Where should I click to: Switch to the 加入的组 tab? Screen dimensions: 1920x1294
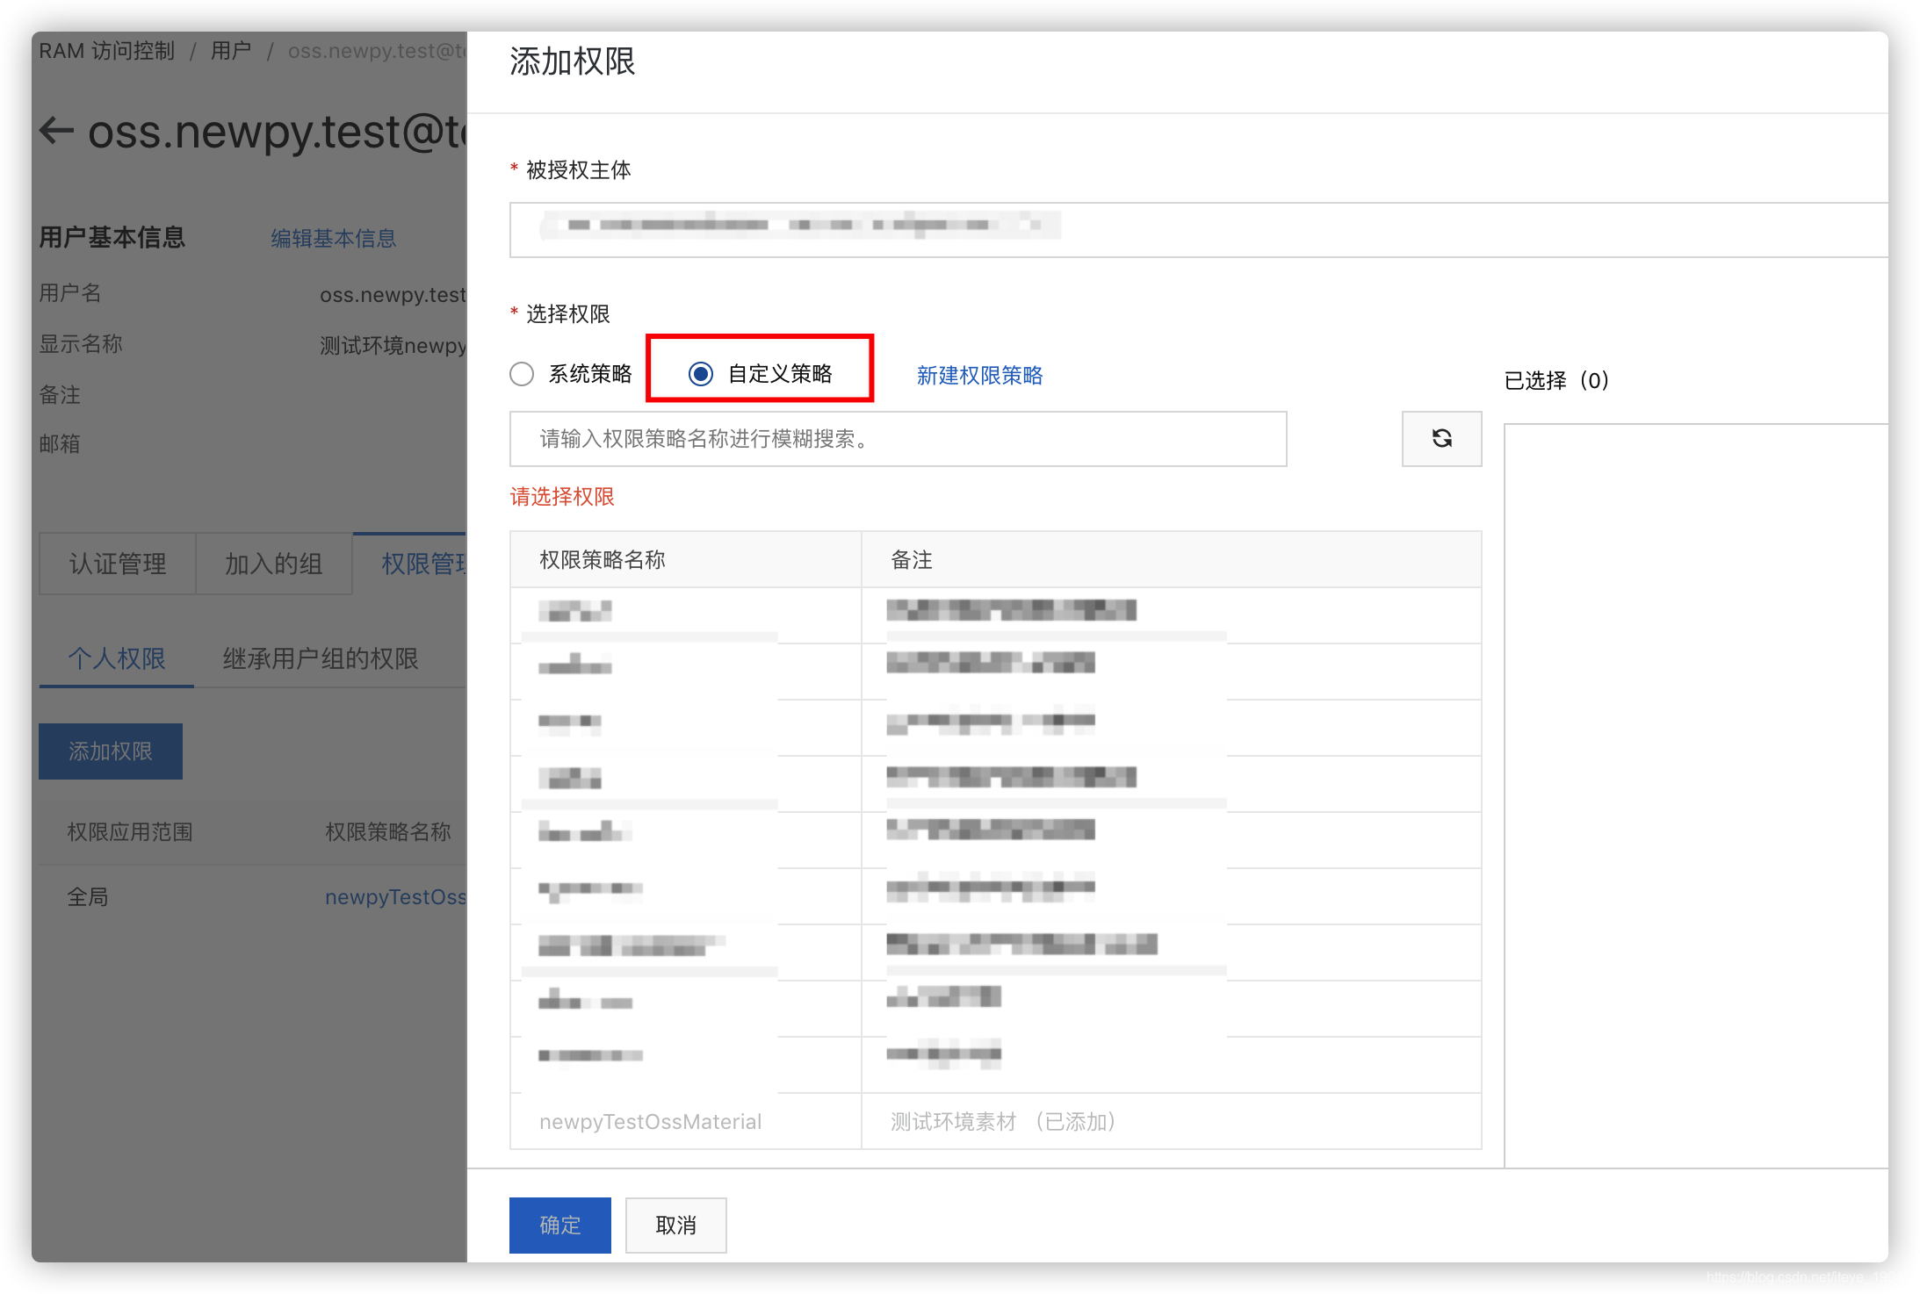click(x=274, y=564)
